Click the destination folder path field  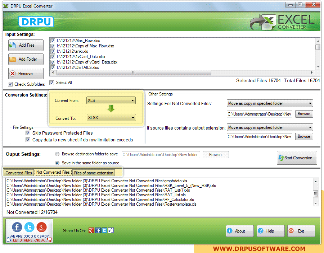pos(161,155)
